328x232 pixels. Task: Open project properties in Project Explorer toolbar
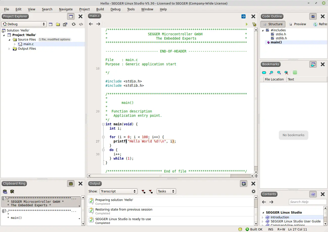[x=65, y=24]
